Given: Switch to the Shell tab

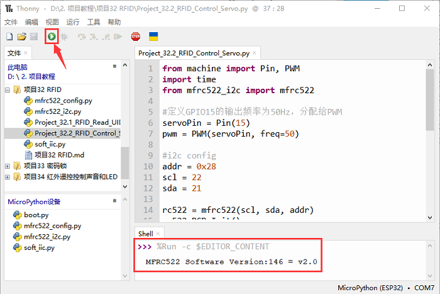Looking at the screenshot, I should tap(145, 234).
